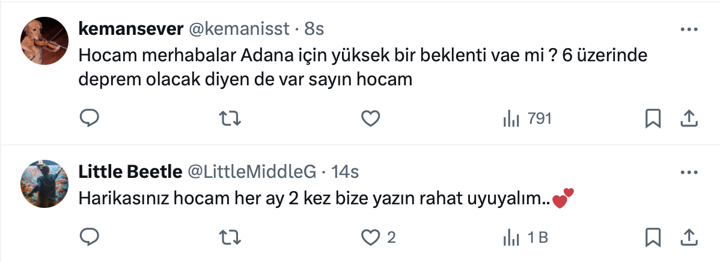The width and height of the screenshot is (720, 262).
Task: Reply to Little Beetle's tweet
Action: (x=89, y=237)
